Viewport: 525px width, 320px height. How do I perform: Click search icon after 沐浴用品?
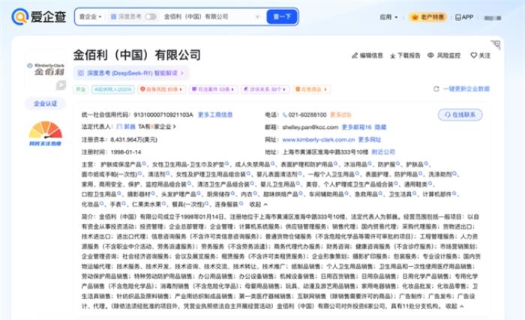[x=370, y=163]
